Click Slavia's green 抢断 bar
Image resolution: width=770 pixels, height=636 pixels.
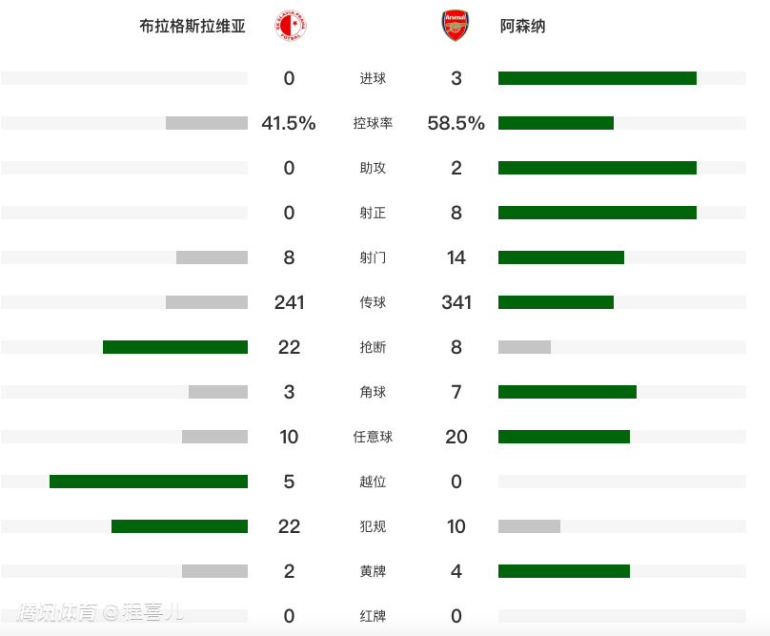coord(175,347)
